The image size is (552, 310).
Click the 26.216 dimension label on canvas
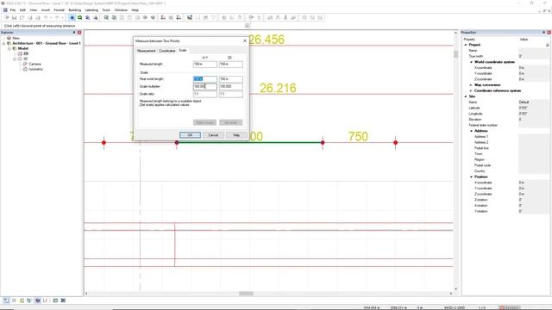tap(278, 88)
